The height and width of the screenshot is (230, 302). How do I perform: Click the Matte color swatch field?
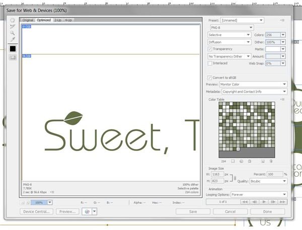[x=273, y=49]
